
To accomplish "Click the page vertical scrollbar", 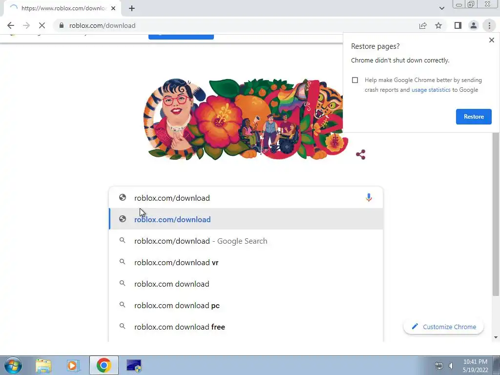I will tap(496, 214).
